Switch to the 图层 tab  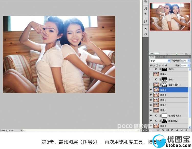[x=152, y=57]
